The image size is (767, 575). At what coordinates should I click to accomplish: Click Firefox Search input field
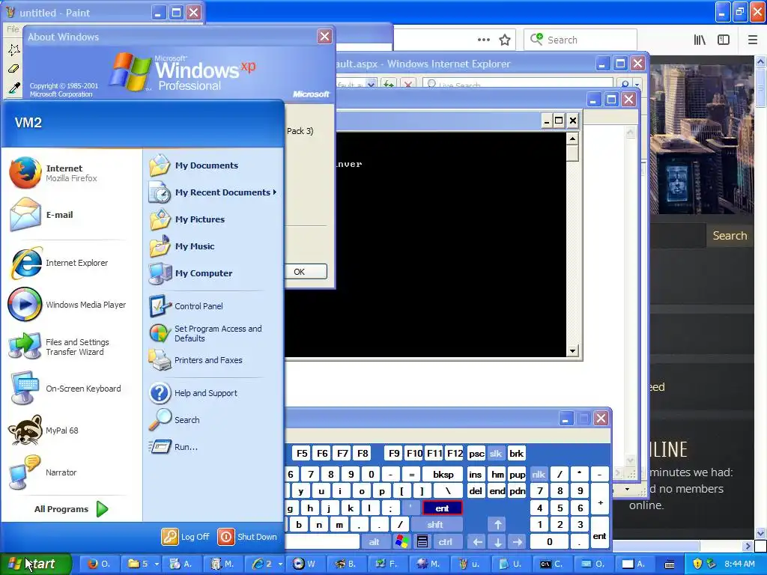tap(580, 40)
